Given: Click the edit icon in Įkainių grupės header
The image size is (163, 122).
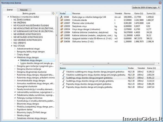Looking at the screenshot, I should [x=53, y=13].
